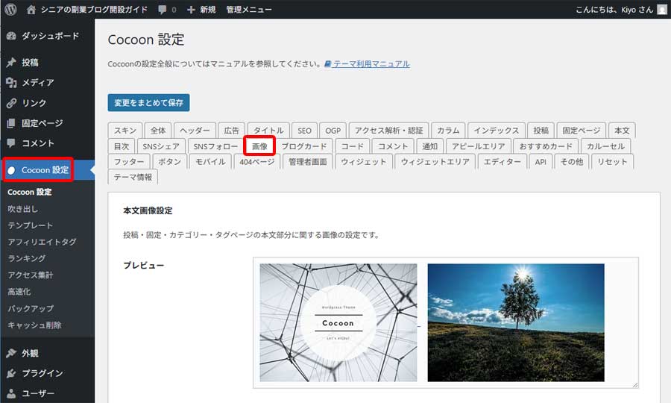
Task: Switch to the フッター tab
Action: [129, 161]
